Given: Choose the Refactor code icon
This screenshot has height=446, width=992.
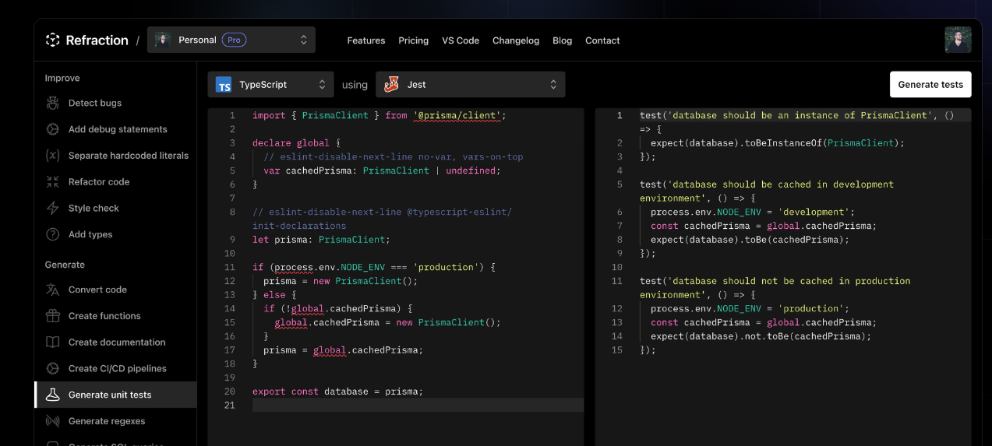Looking at the screenshot, I should [x=53, y=182].
